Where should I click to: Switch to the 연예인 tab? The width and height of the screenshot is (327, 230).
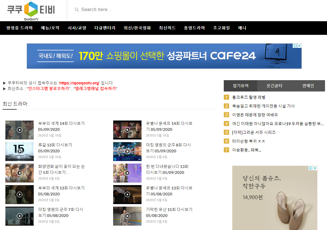(308, 86)
